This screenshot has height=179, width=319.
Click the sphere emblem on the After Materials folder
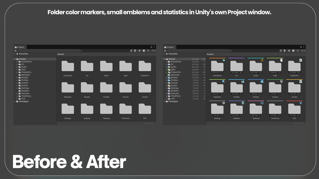[224, 81]
